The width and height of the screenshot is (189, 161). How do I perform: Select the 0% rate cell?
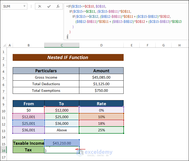pos(101,110)
